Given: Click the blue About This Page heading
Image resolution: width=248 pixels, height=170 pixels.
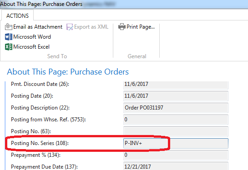Looking at the screenshot, I should [x=68, y=72].
